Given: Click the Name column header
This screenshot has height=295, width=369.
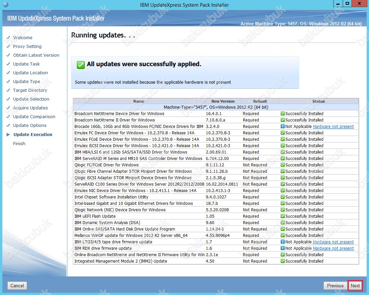Looking at the screenshot, I should pyautogui.click(x=139, y=101).
